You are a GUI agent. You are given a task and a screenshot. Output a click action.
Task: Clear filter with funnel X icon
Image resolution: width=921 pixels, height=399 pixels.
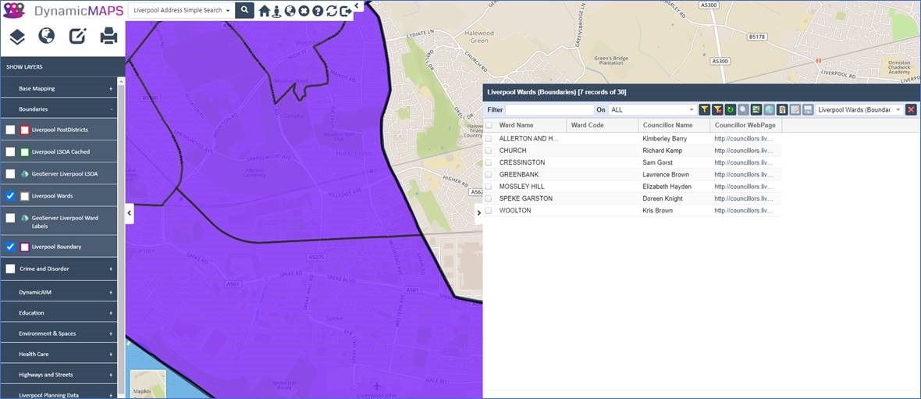pyautogui.click(x=717, y=110)
